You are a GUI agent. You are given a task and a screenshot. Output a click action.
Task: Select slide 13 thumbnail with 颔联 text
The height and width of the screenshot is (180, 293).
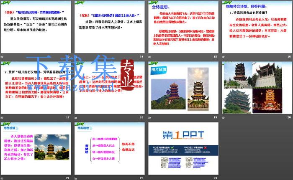click(36, 27)
